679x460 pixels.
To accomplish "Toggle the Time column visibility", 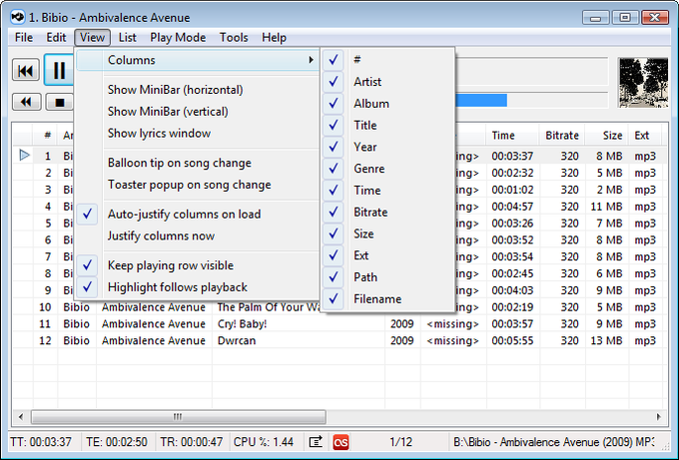I will point(388,190).
